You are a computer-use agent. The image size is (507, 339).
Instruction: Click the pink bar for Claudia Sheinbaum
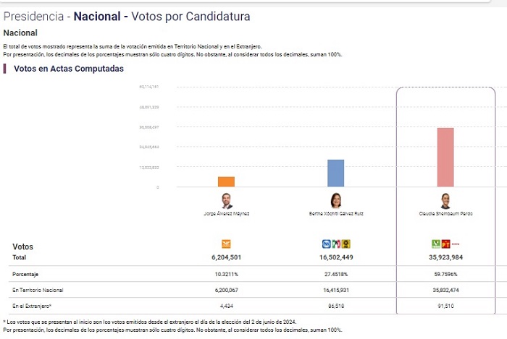445,158
